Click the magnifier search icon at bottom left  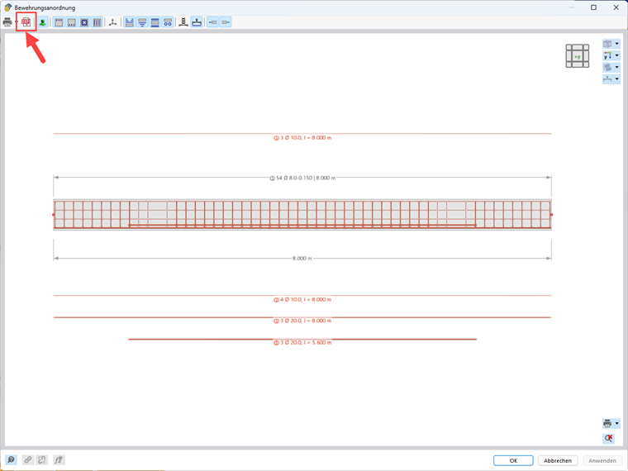11,459
